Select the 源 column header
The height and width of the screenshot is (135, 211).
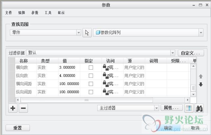click(x=134, y=61)
